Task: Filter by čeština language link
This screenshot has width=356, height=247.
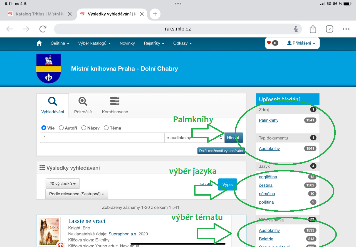Action: coord(266,185)
